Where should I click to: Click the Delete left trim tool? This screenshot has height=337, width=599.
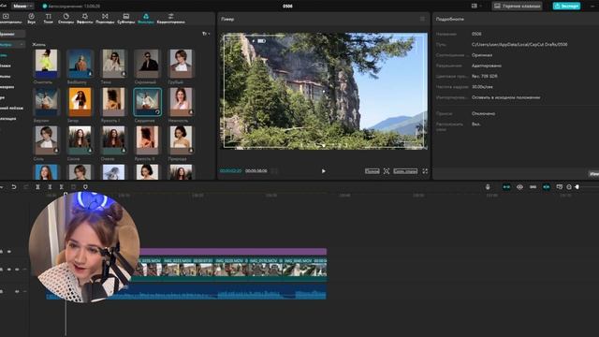[x=50, y=187]
